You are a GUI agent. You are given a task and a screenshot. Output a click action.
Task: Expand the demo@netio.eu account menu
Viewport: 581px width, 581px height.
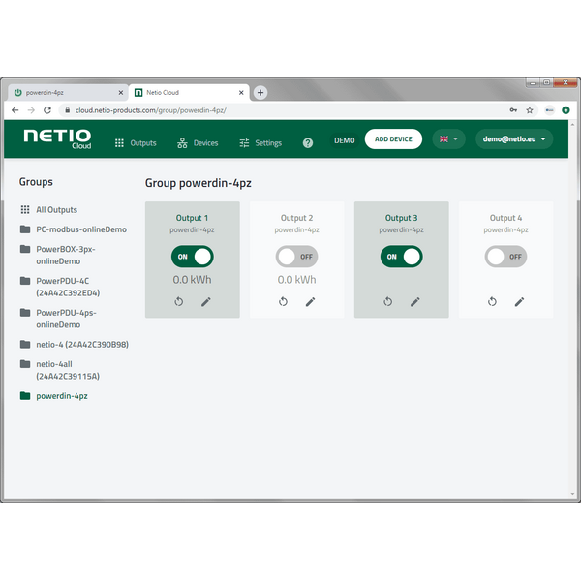point(514,139)
